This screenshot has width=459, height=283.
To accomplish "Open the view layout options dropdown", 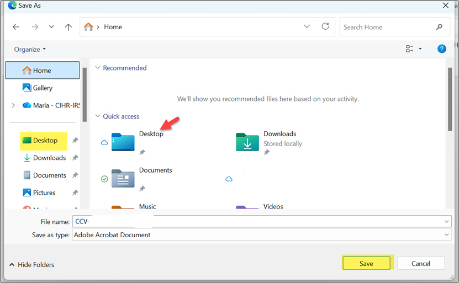I will click(420, 49).
